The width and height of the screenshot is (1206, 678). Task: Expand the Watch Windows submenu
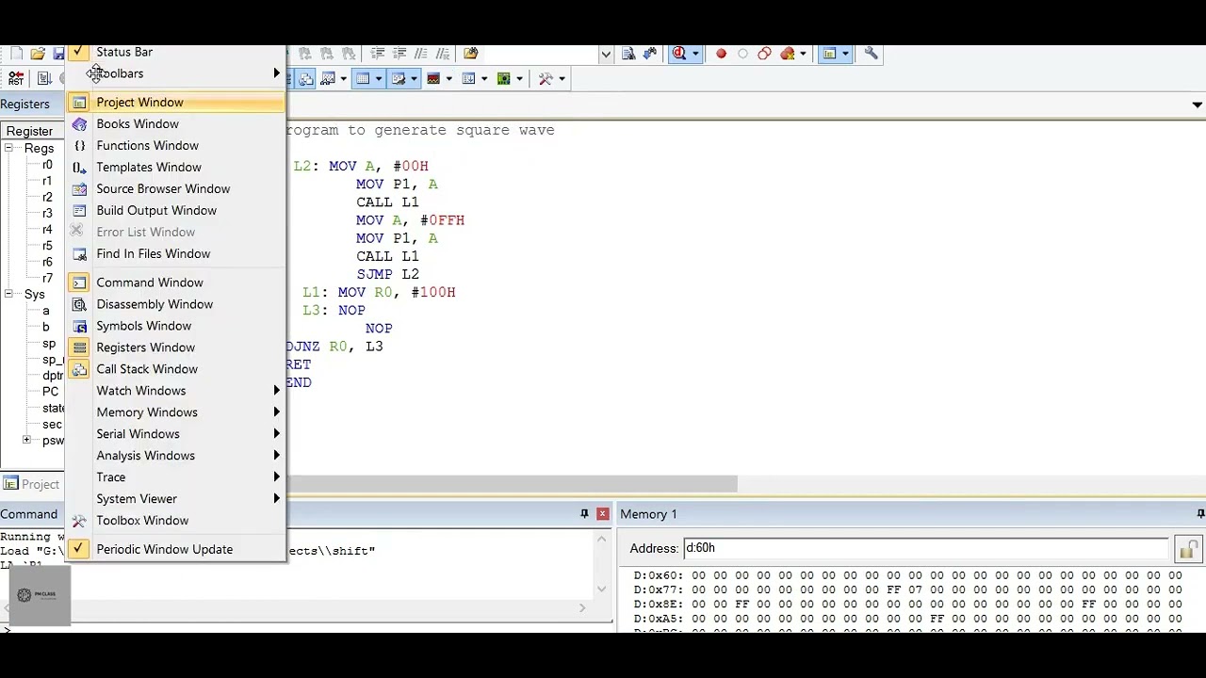click(175, 391)
